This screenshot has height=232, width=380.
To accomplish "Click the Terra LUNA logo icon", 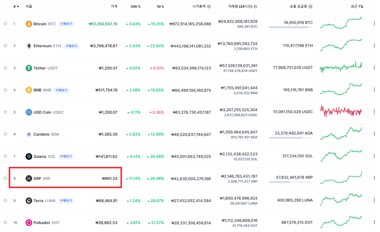I will pos(29,201).
